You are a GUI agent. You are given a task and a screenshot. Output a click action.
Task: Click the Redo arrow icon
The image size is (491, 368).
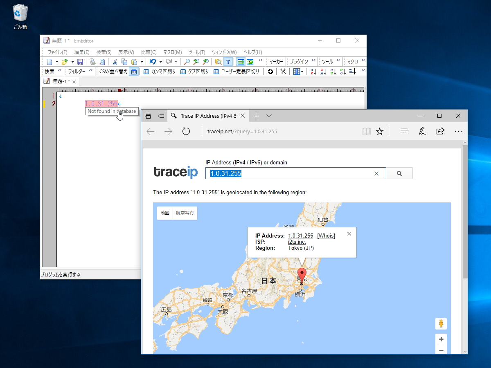[x=169, y=62]
